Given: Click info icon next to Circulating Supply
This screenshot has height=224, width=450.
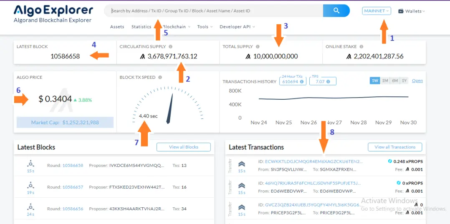Looking at the screenshot, I should (x=170, y=46).
